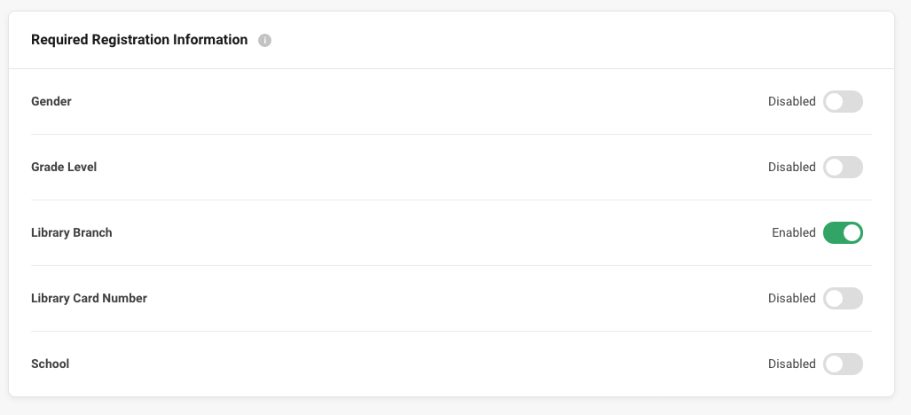Click the empty middle area of the Gender row
The image size is (911, 415).
coord(419,102)
